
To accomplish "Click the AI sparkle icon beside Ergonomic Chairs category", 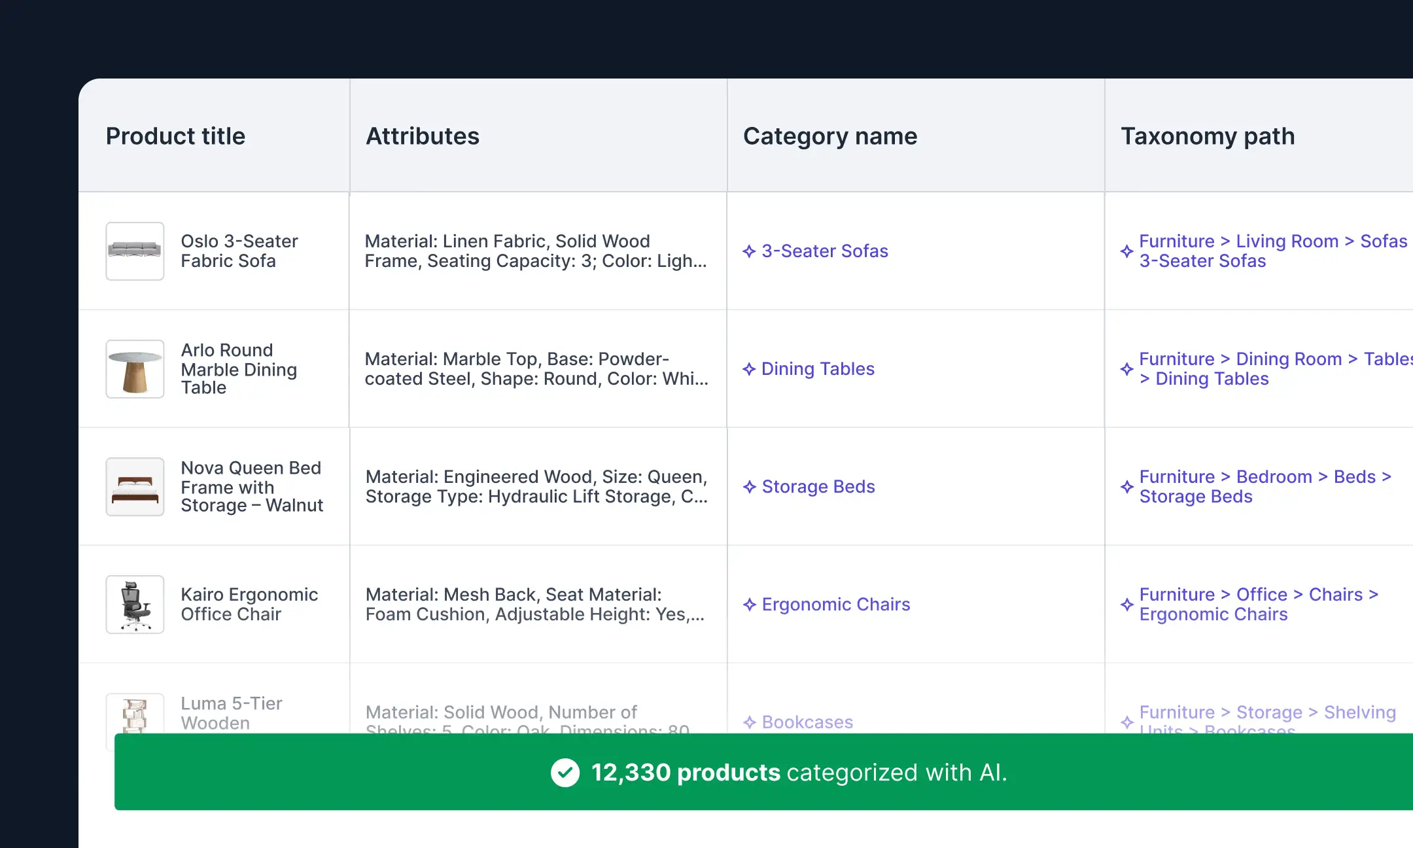I will [x=750, y=605].
